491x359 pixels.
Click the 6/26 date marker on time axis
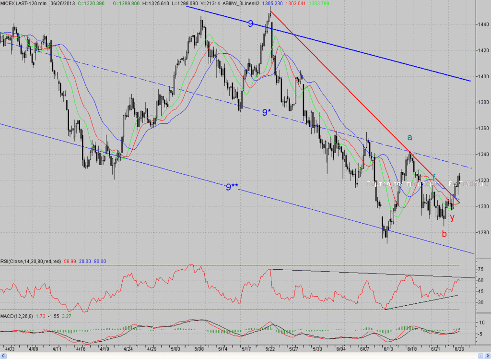pos(459,349)
